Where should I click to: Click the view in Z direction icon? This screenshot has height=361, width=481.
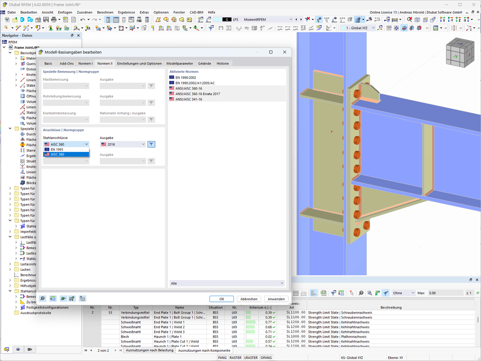click(x=458, y=19)
